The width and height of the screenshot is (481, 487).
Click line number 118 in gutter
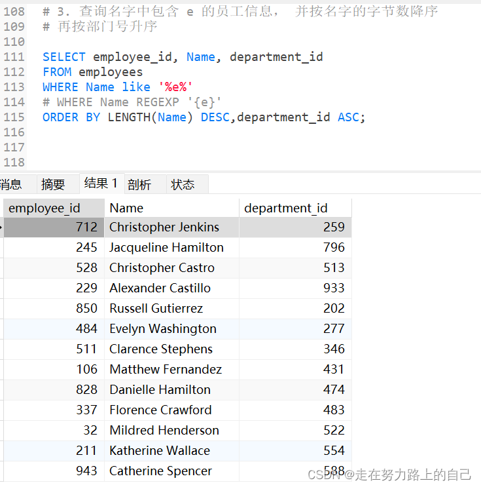pos(14,163)
